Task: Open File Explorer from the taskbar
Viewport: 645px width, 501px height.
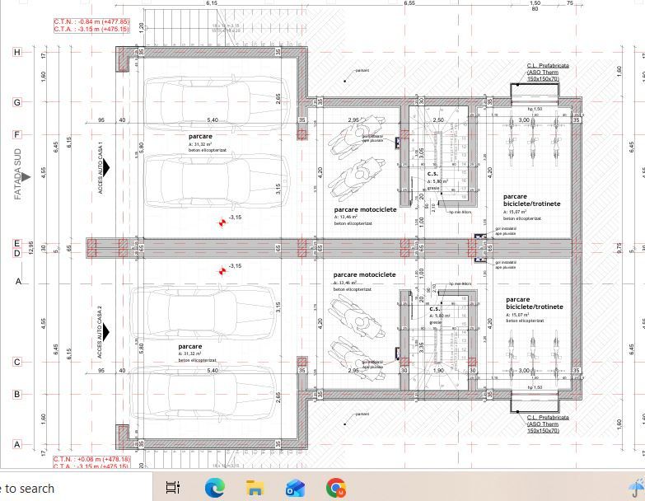Action: click(255, 488)
